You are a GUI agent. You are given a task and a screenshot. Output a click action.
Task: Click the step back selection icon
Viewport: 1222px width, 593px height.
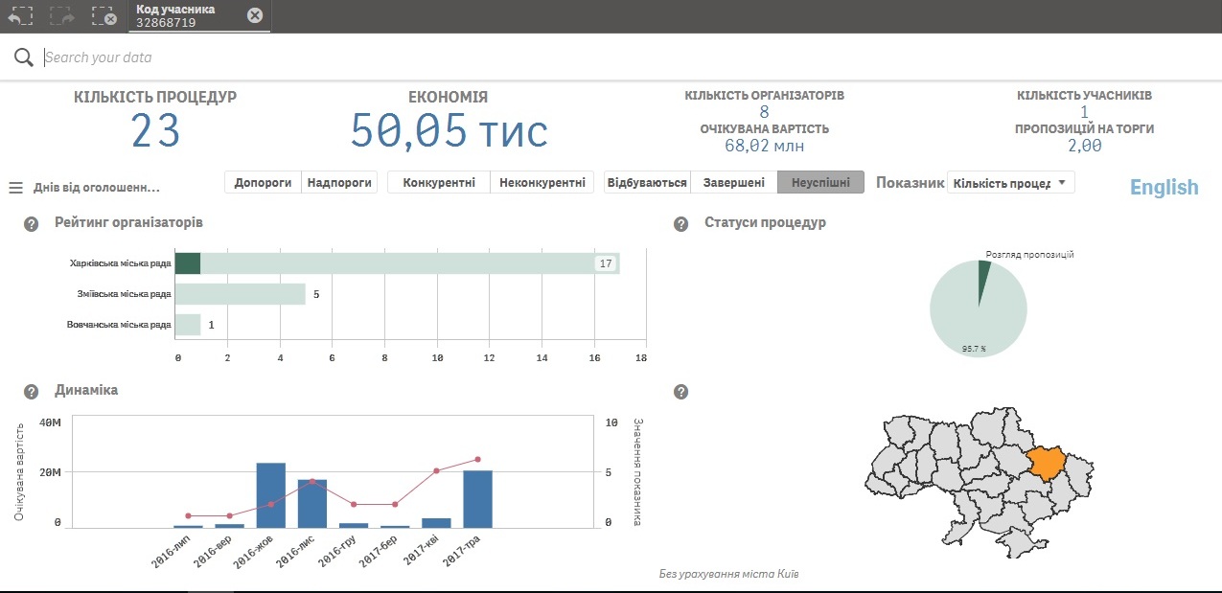[20, 16]
